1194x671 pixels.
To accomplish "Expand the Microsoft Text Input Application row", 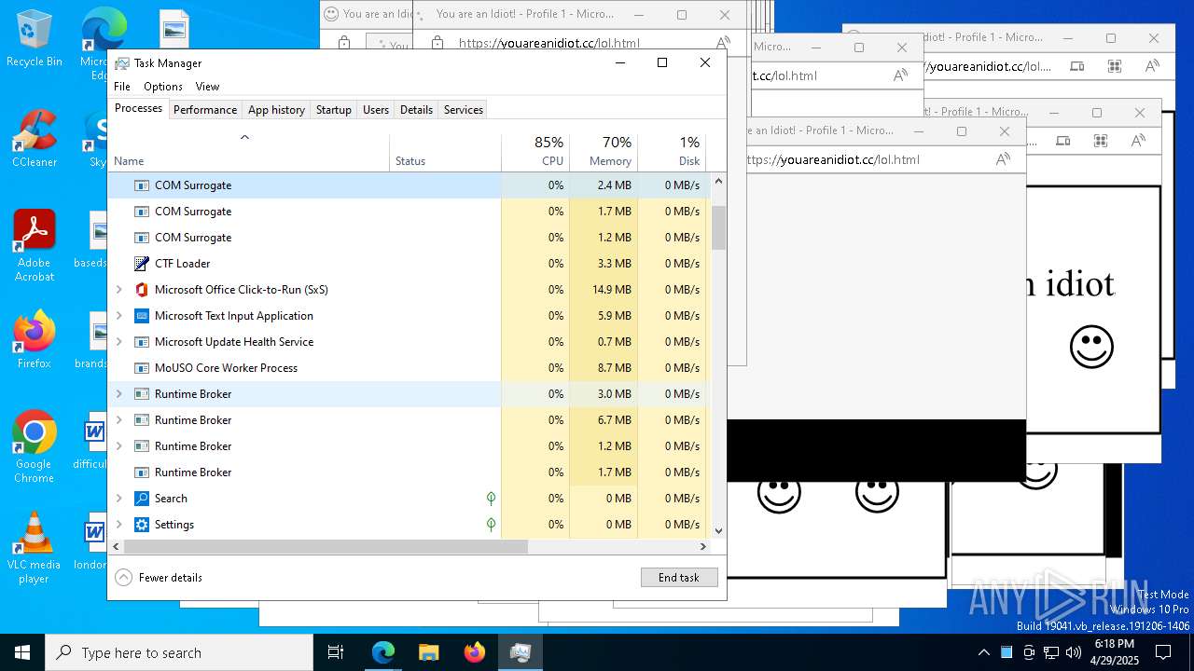I will (x=118, y=316).
